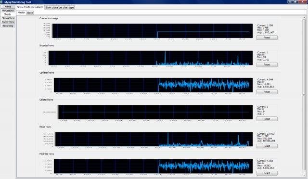Image resolution: width=308 pixels, height=179 pixels.
Task: Click the vertical scrollbar thumb
Action: coord(304,95)
